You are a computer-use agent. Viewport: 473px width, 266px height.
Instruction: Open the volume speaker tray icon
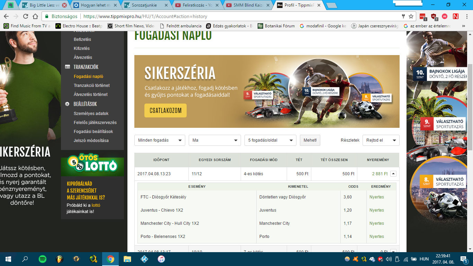(x=389, y=259)
